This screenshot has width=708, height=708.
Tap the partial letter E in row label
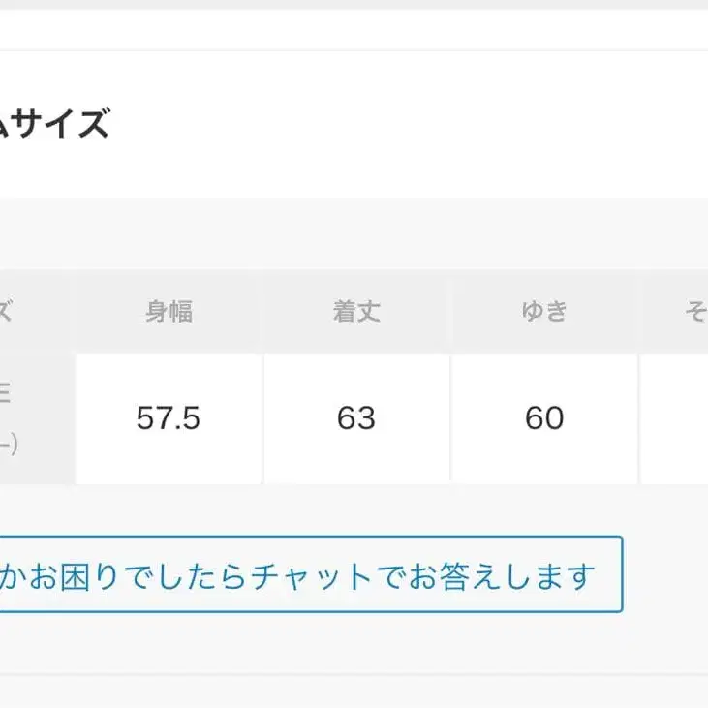pyautogui.click(x=5, y=392)
